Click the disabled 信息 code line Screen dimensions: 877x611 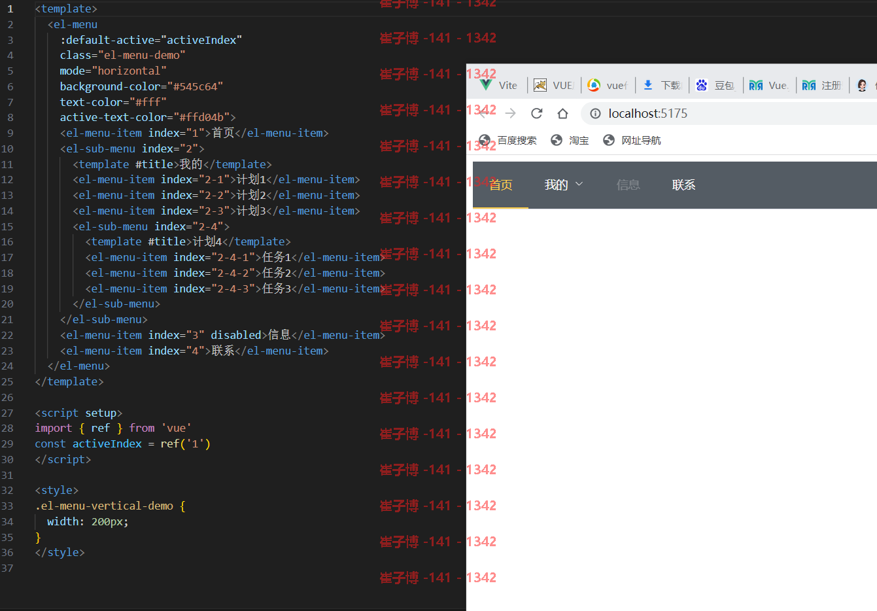pyautogui.click(x=222, y=335)
